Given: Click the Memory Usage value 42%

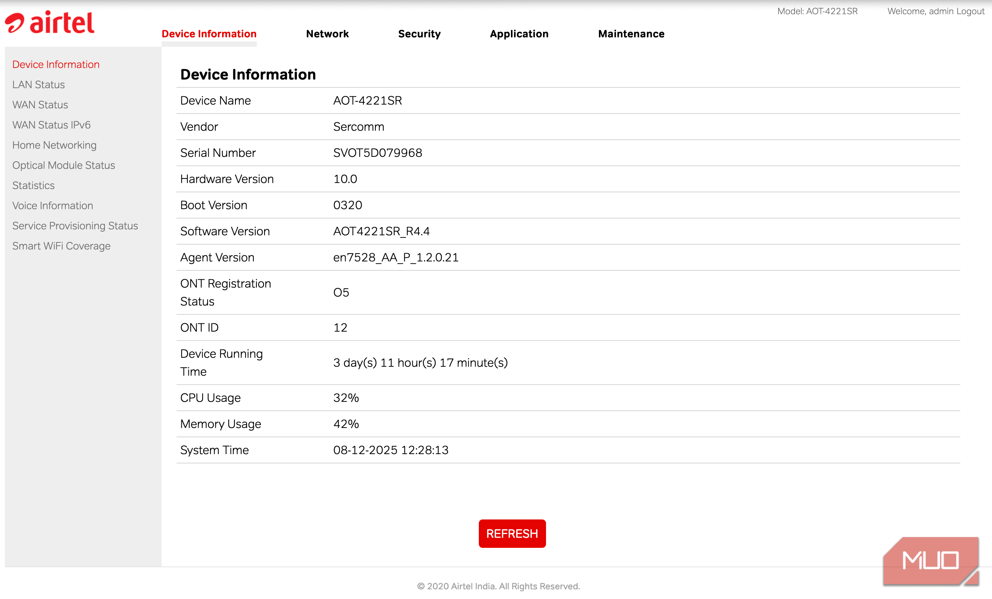Looking at the screenshot, I should coord(346,424).
